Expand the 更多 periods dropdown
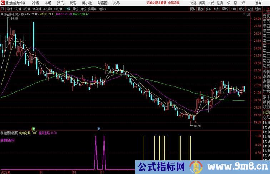The height and width of the screenshot is (174, 270). [102, 9]
